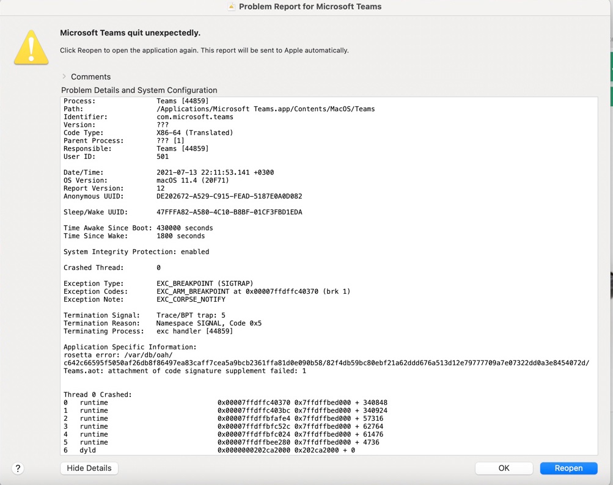
Task: Click the OK button
Action: [504, 468]
